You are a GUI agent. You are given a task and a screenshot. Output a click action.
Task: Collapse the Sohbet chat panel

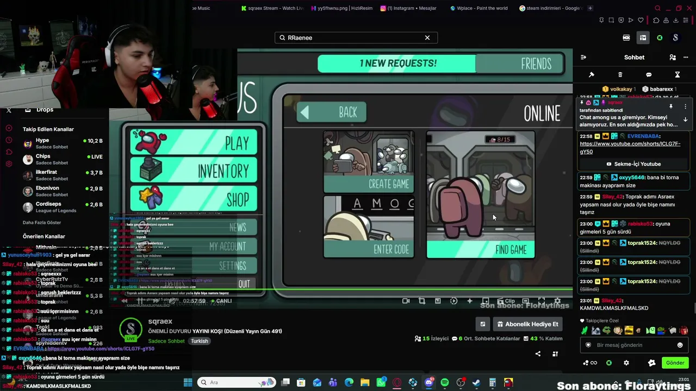click(583, 57)
